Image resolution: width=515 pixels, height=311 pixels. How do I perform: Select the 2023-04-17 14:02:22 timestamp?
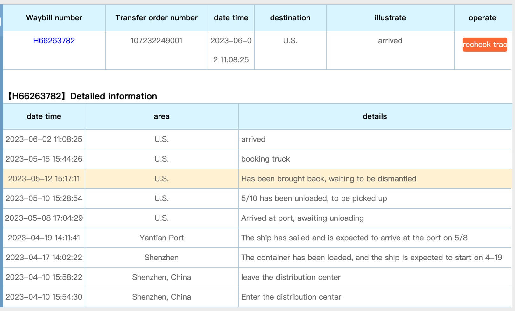[44, 258]
